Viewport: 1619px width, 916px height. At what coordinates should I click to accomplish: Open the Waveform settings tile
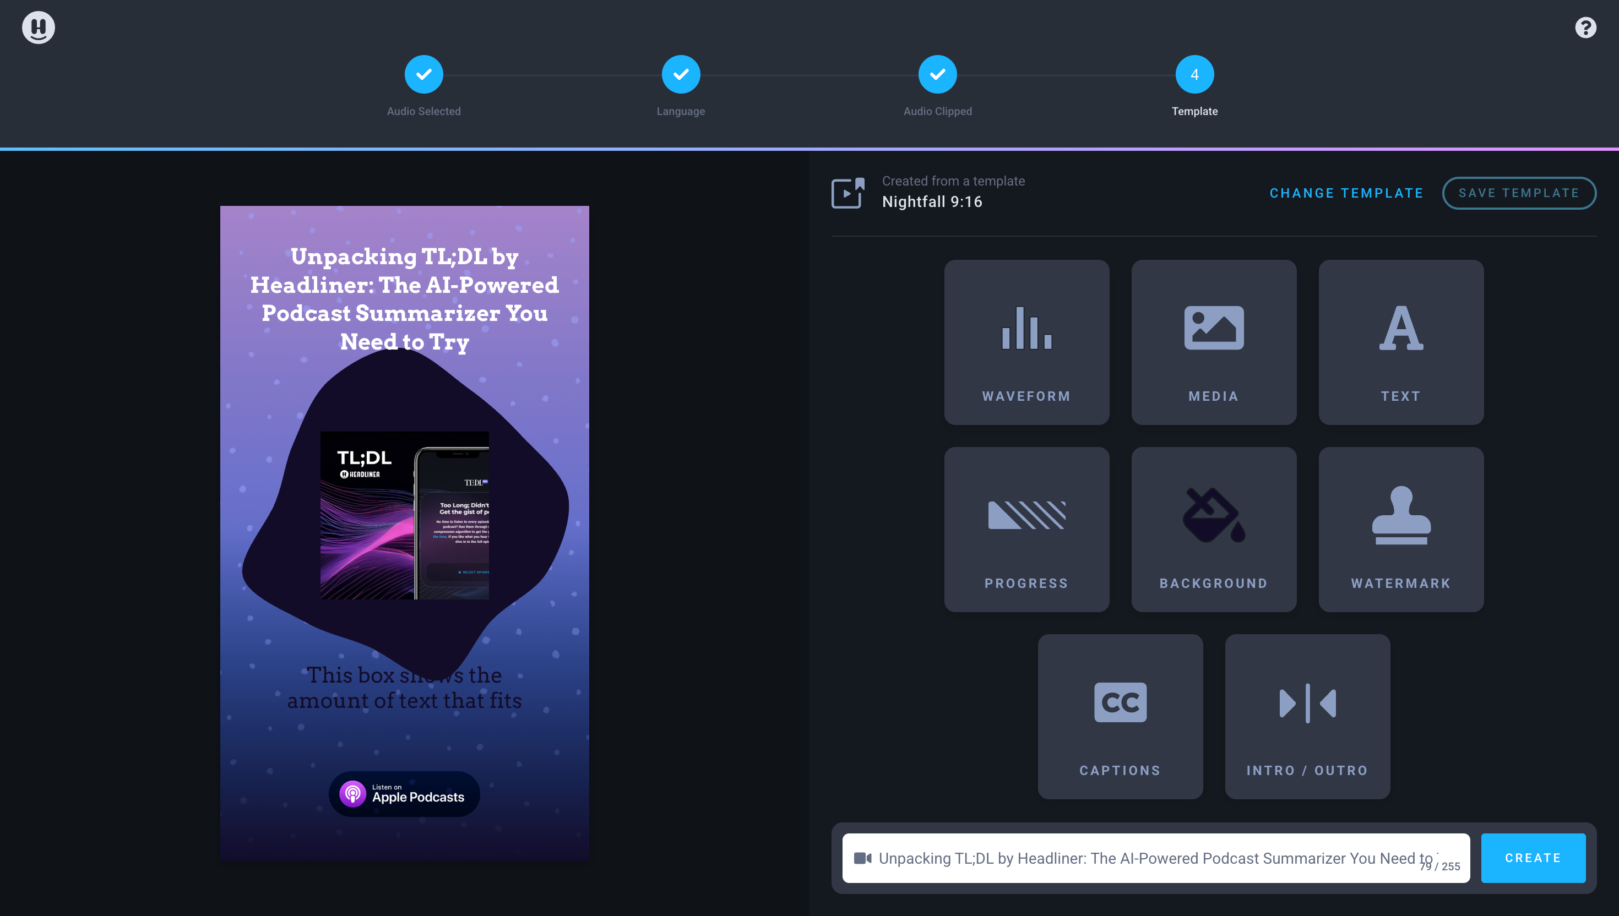click(1026, 342)
